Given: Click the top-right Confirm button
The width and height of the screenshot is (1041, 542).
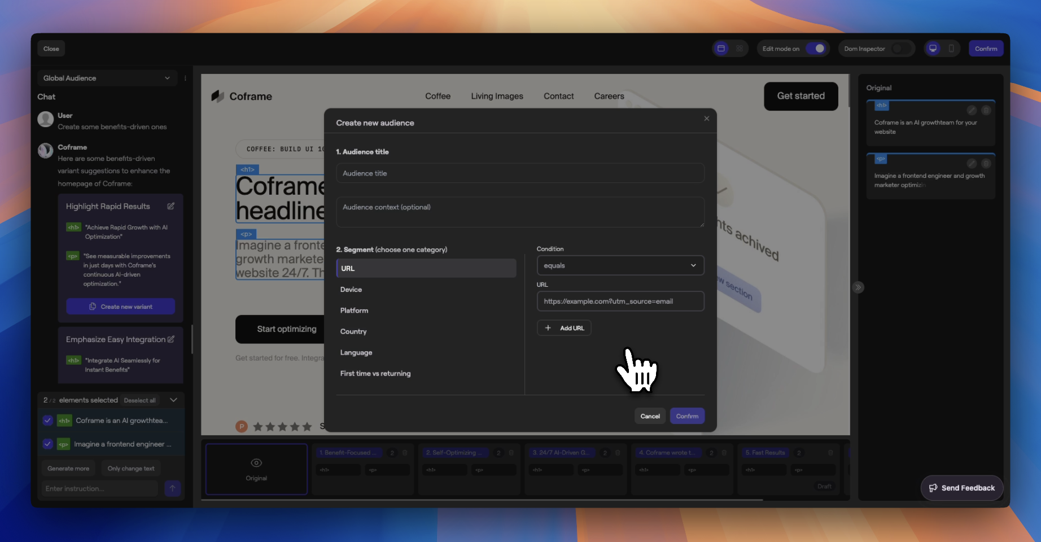Looking at the screenshot, I should coord(986,49).
